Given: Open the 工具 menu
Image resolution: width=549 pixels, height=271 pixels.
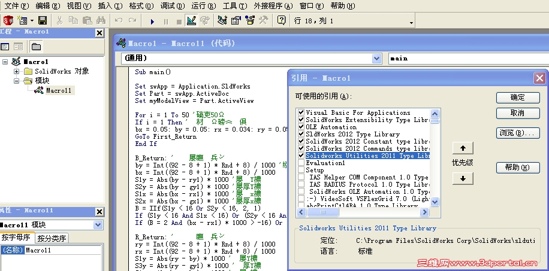Looking at the screenshot, I should (x=235, y=6).
